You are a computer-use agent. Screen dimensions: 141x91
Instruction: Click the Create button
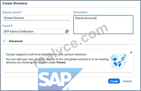point(114,81)
